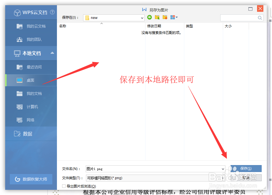Viewport: 272px width, 195px height.
Task: Open the 文件类型 format dropdown
Action: point(156,178)
